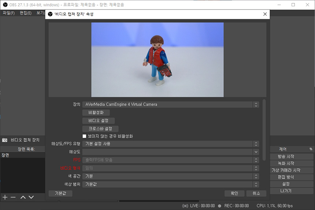The height and width of the screenshot is (210, 315).
Task: Open the 편집(E) menu
Action: pyautogui.click(x=26, y=13)
